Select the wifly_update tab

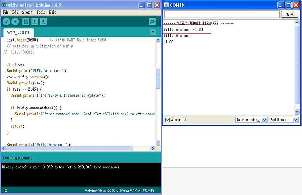(x=18, y=32)
